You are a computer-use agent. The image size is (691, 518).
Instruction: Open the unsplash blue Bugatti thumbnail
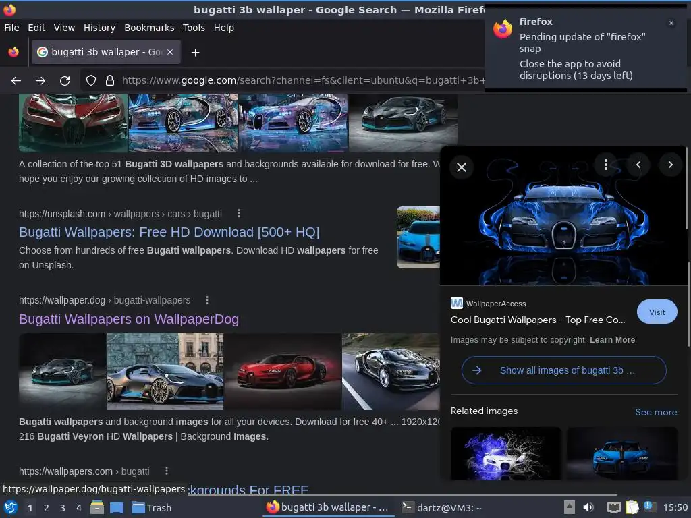pos(418,237)
